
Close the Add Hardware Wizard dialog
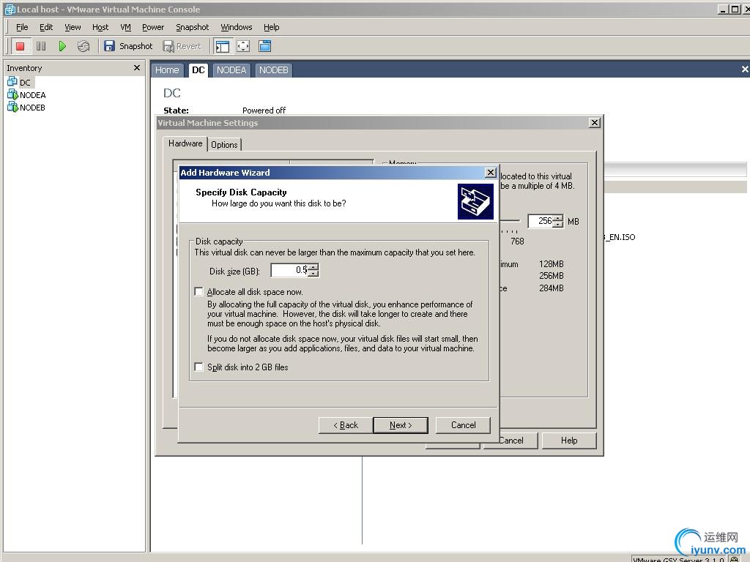[x=491, y=173]
